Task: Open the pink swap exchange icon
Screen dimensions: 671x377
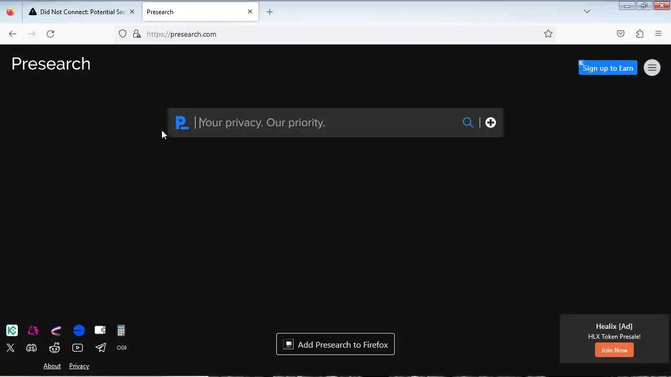Action: click(33, 330)
